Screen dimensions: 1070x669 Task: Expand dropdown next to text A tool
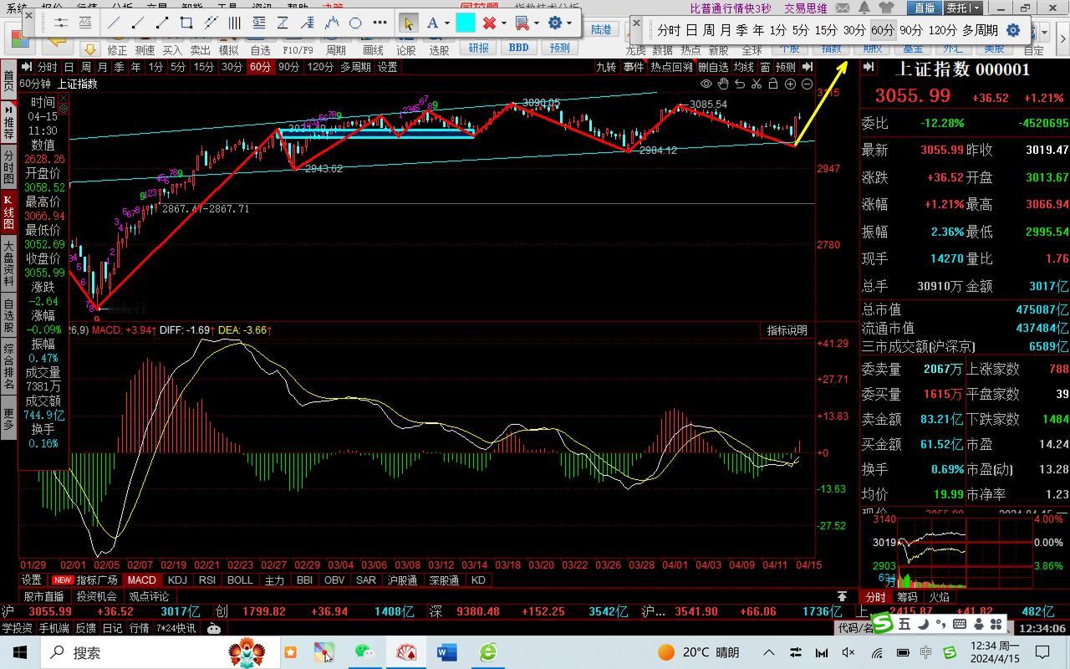(447, 23)
